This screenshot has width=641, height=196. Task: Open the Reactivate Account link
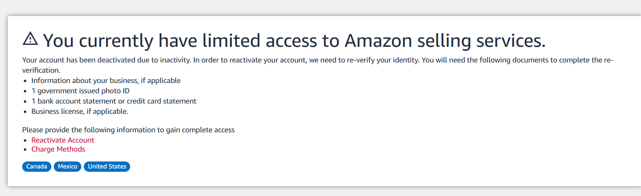pyautogui.click(x=63, y=140)
